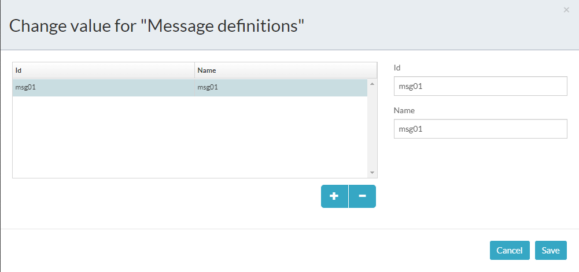Cancel the message definitions change
The height and width of the screenshot is (272, 579).
point(510,250)
